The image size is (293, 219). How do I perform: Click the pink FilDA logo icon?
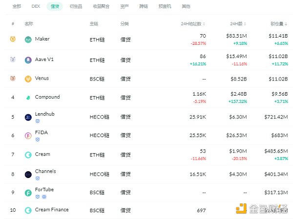point(28,135)
